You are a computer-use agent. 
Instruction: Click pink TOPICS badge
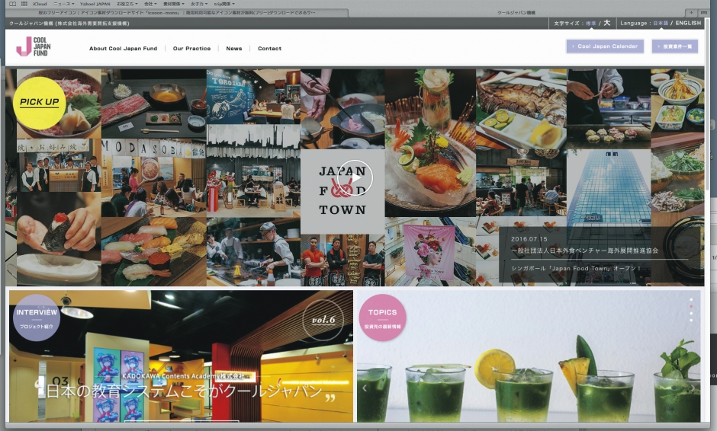click(x=382, y=318)
